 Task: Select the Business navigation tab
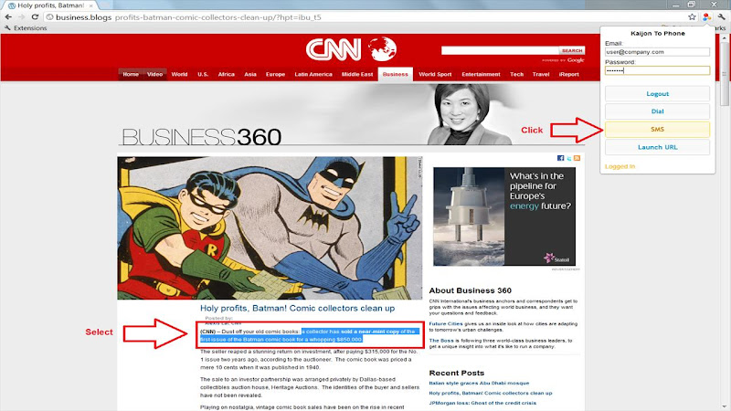point(396,74)
